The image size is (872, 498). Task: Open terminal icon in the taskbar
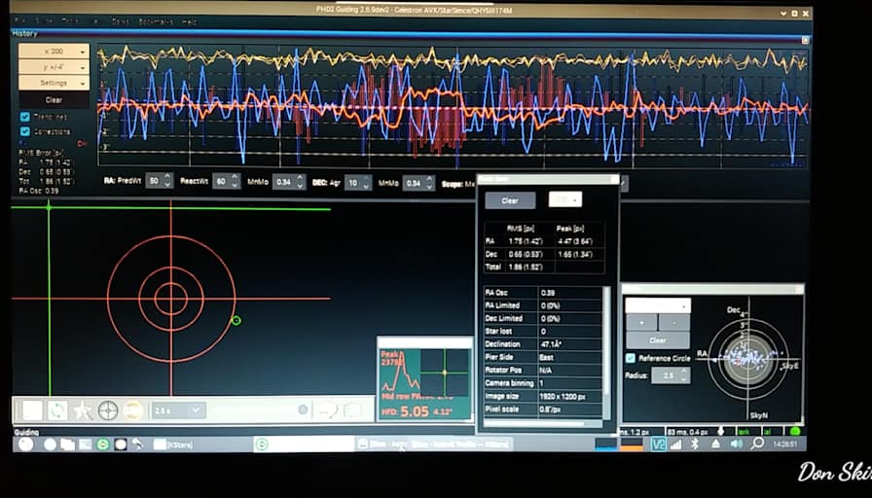pos(85,445)
